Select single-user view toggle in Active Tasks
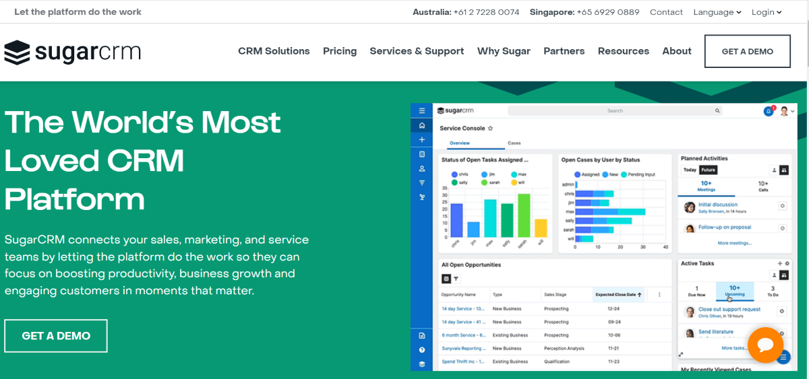809x379 pixels. click(775, 275)
